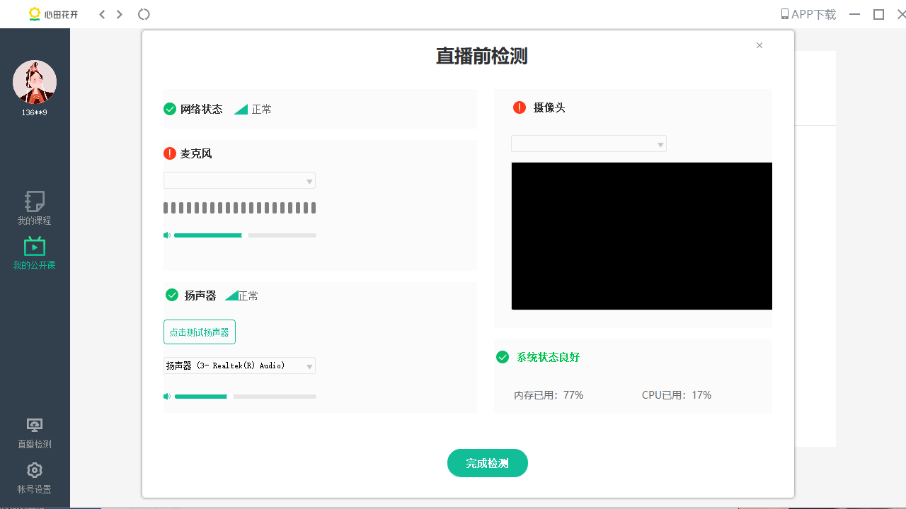
Task: Open 我的课程 from the sidebar
Action: click(33, 209)
